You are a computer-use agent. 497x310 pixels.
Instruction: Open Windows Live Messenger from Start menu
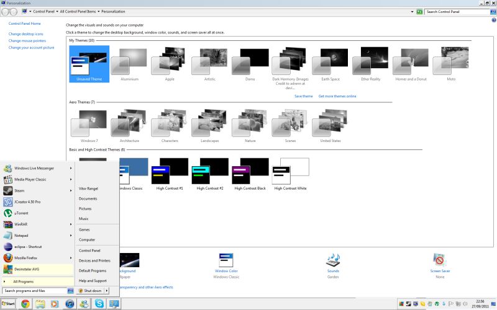[37, 168]
